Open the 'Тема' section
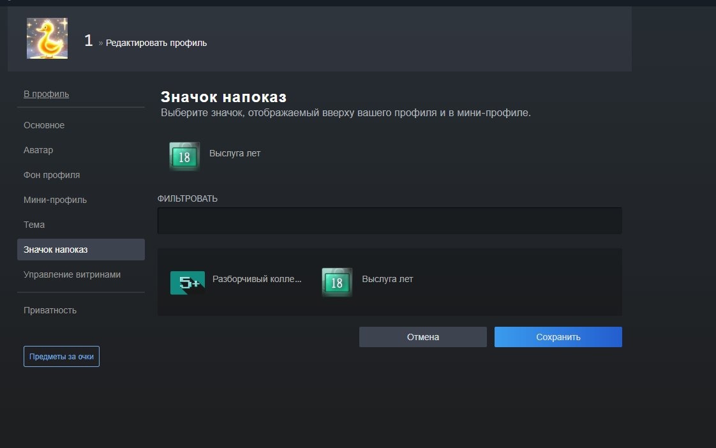The width and height of the screenshot is (716, 448). 34,225
